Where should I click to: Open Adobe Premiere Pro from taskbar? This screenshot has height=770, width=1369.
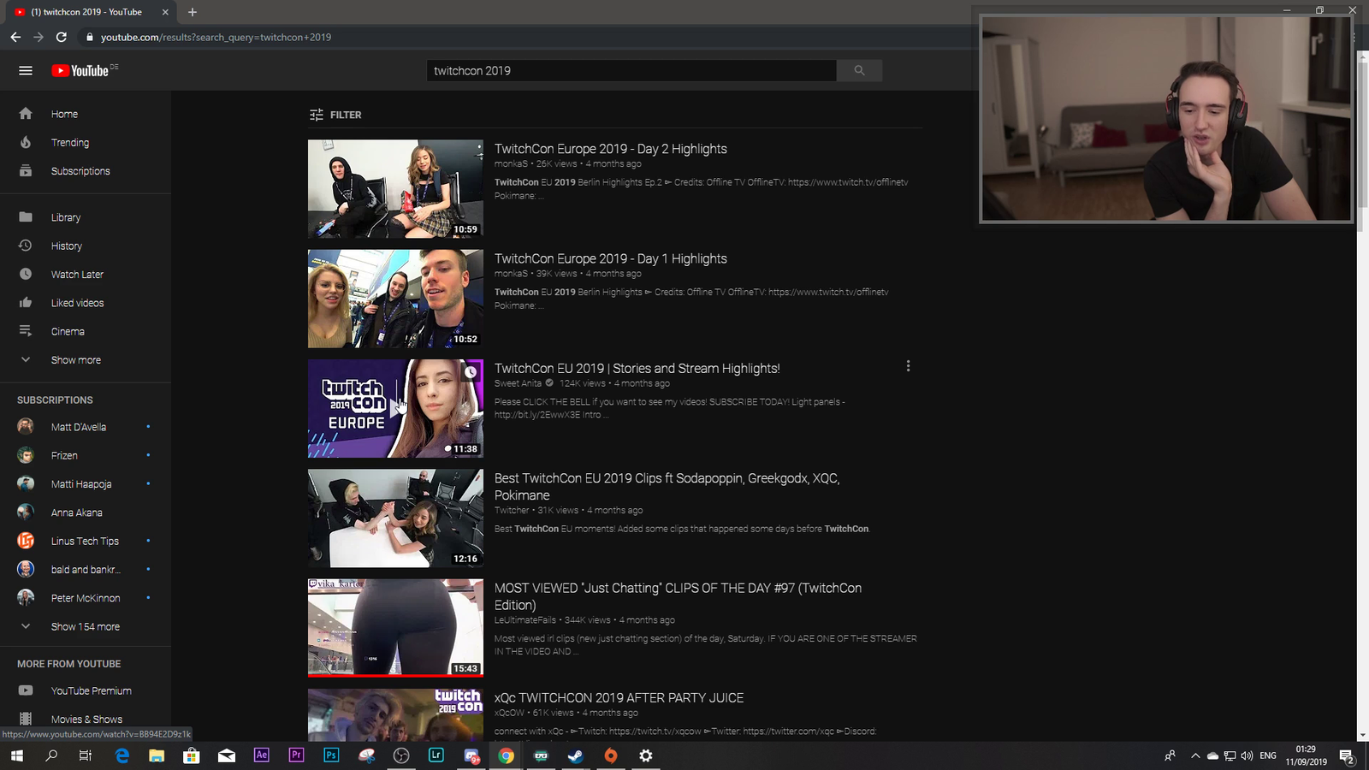(x=297, y=755)
